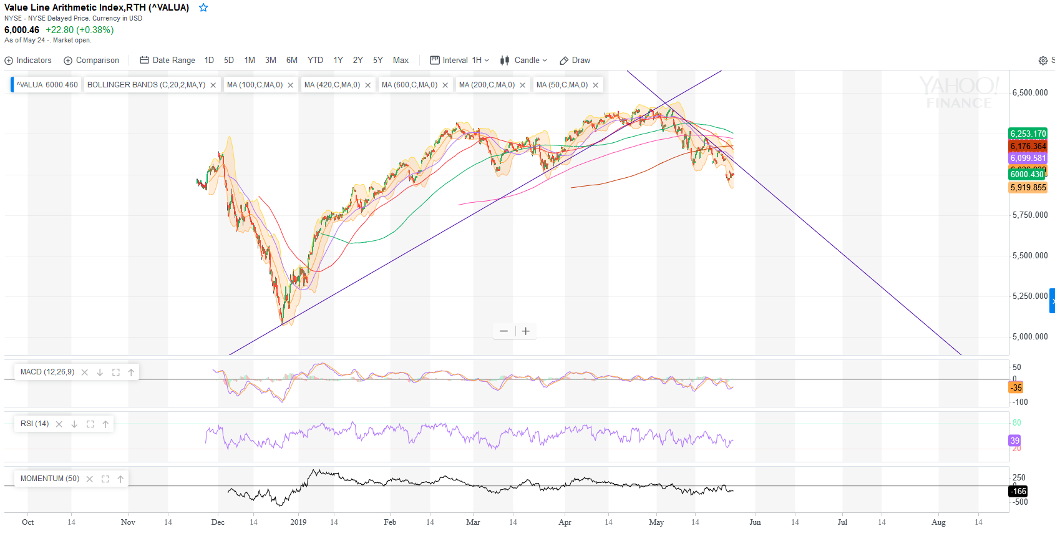Viewport: 1055px width, 541px height.
Task: Remove the MA (200,C,MA,0) overlay
Action: 522,85
